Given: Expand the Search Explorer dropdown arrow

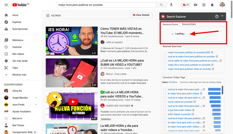Looking at the screenshot, I should coord(222,16).
